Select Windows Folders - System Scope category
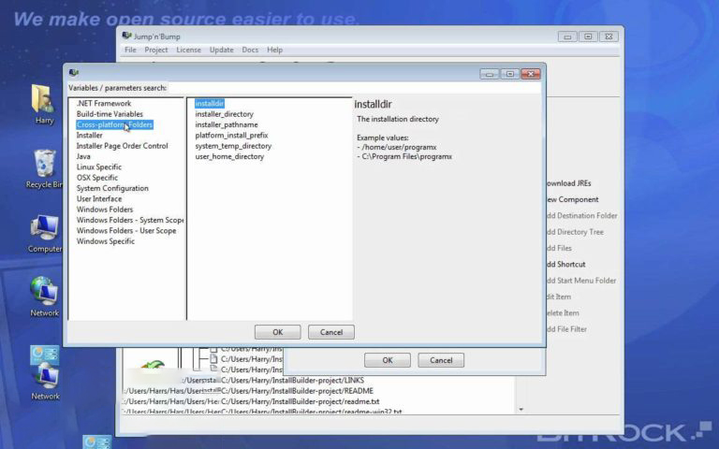Viewport: 719px width, 449px height. pyautogui.click(x=130, y=220)
